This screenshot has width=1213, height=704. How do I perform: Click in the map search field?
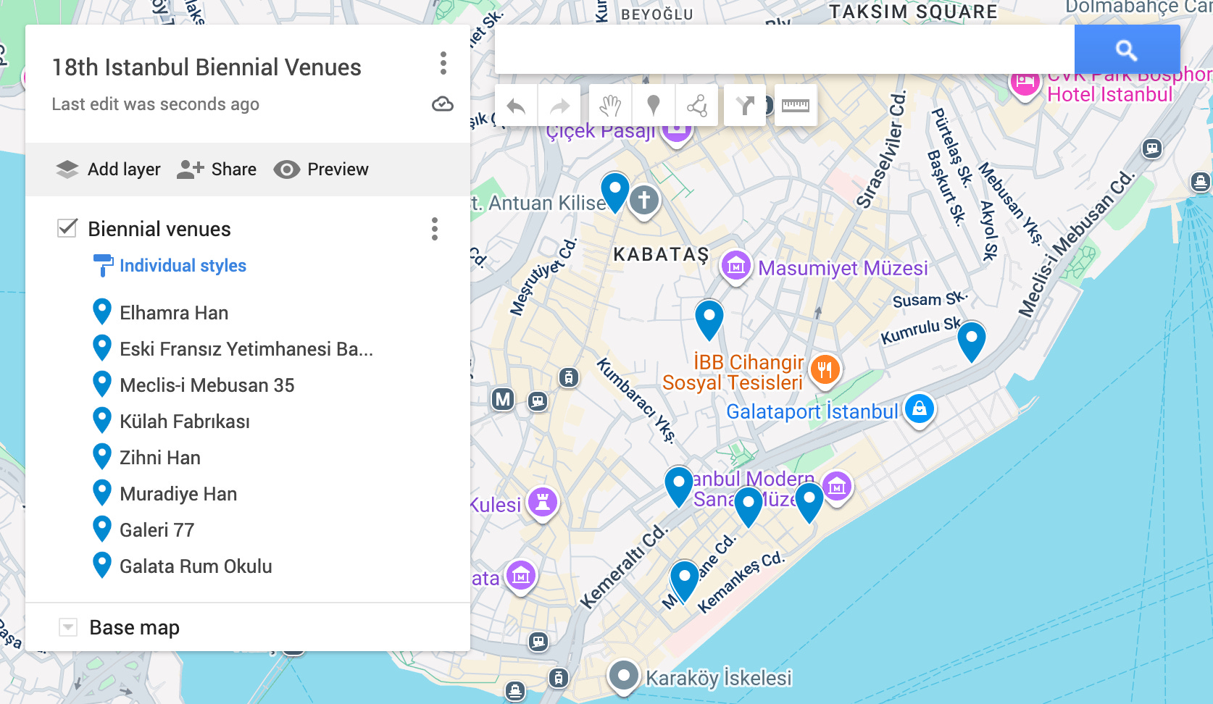coord(784,49)
